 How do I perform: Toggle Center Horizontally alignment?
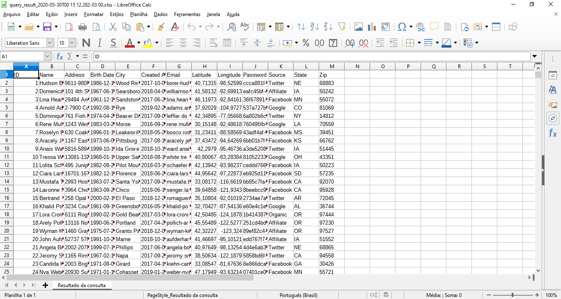183,43
